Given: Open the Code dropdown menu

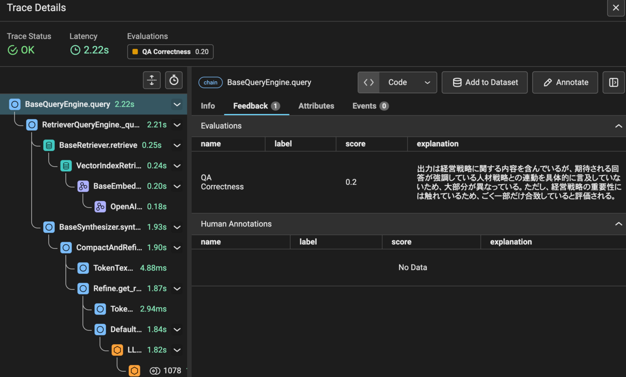Looking at the screenshot, I should coord(408,82).
